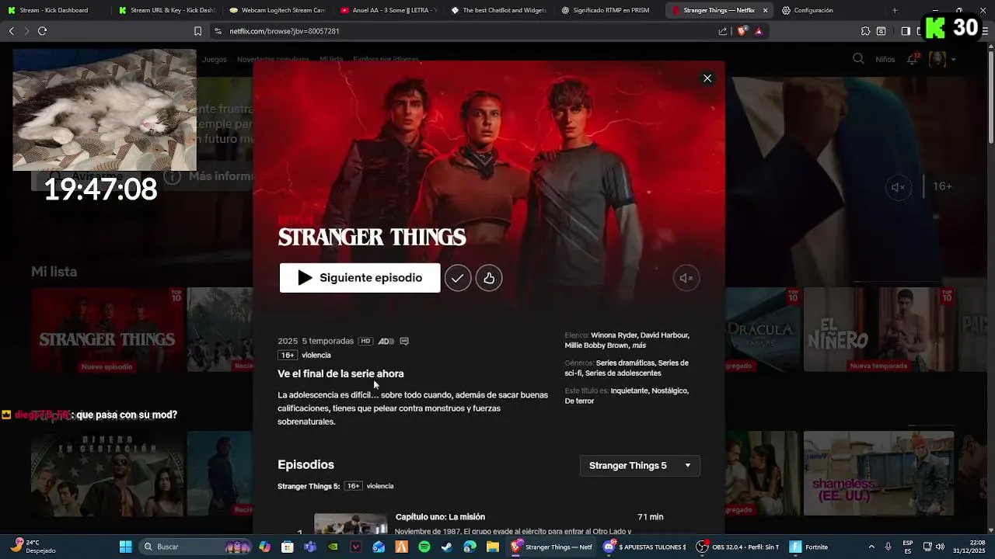Image resolution: width=995 pixels, height=559 pixels.
Task: Switch to the Fortnite taskbar window
Action: (810, 547)
